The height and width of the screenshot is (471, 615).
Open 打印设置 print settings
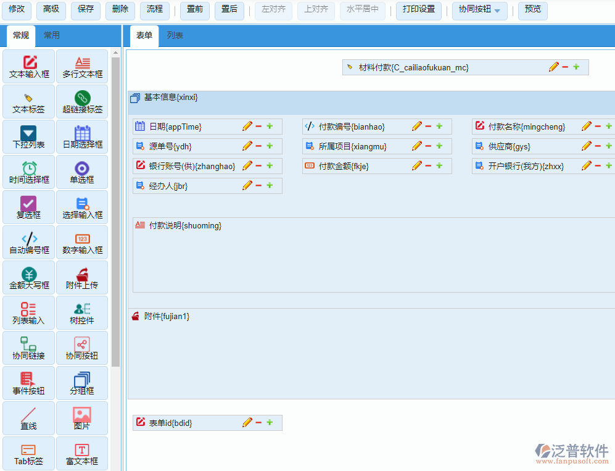(419, 9)
